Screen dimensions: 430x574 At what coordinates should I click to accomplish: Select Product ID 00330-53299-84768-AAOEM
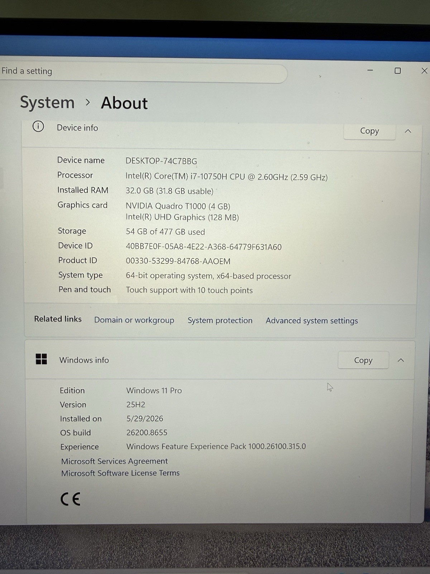click(178, 261)
